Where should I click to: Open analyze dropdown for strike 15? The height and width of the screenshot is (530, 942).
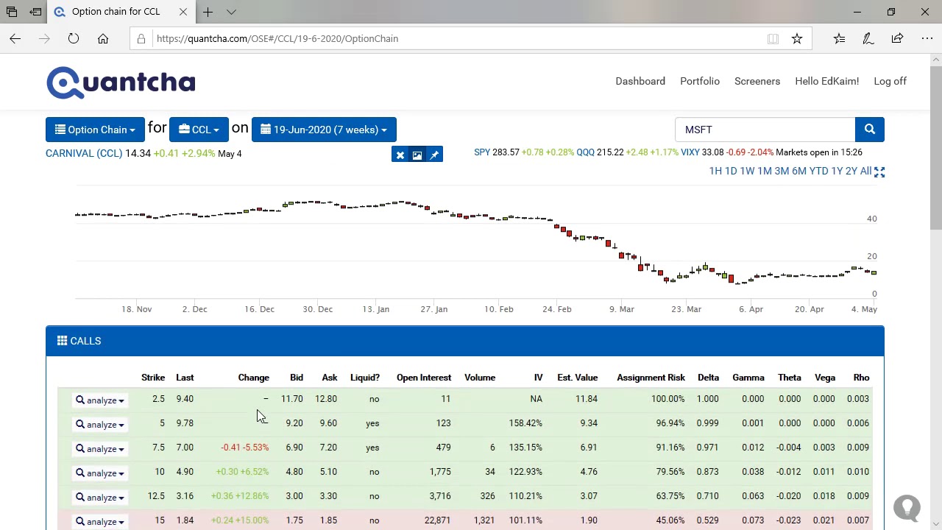point(99,522)
